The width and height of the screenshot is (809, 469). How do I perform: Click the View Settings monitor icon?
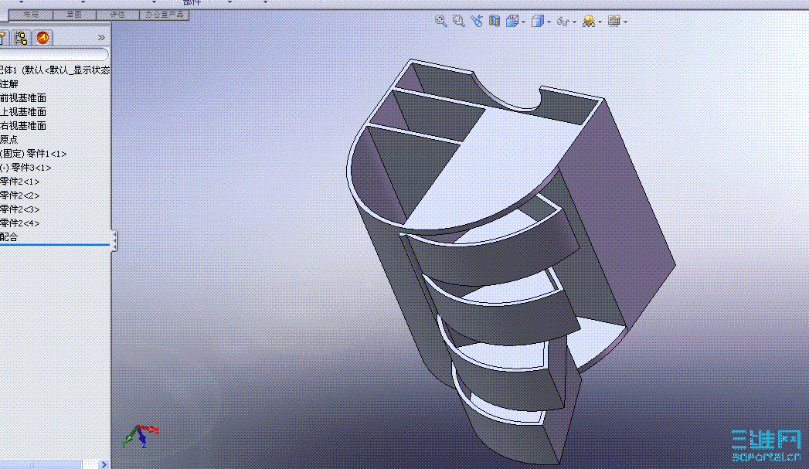click(614, 21)
